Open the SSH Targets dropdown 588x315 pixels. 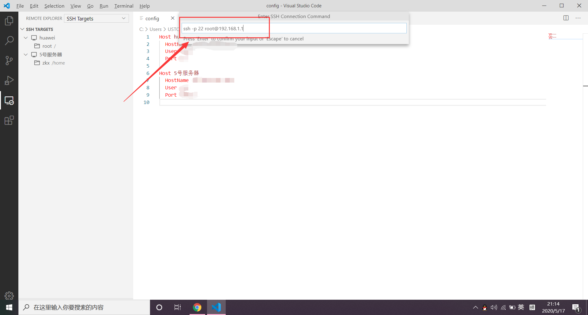click(x=96, y=18)
